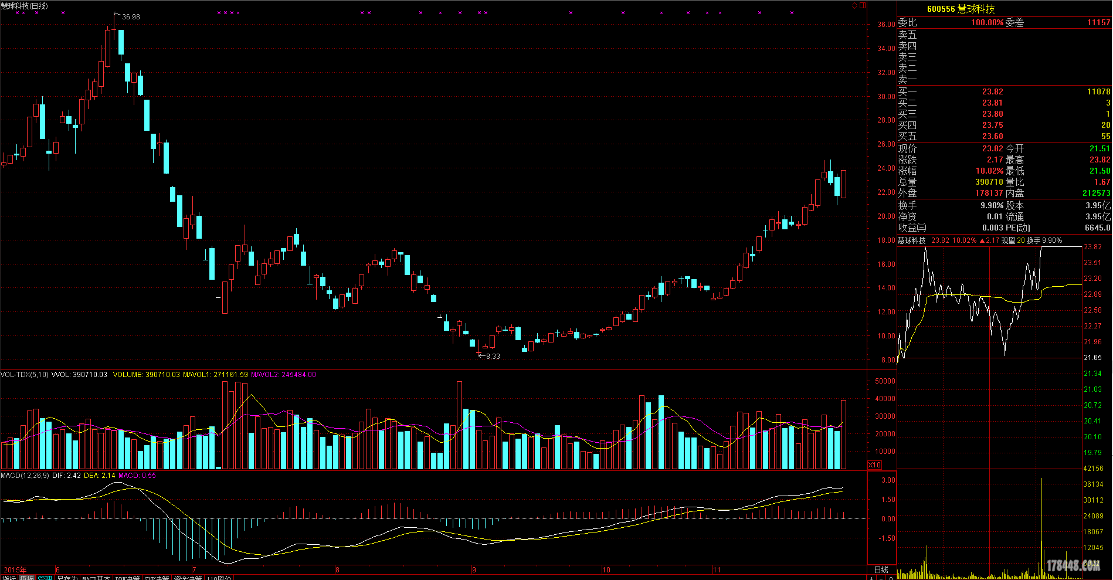This screenshot has width=1113, height=580.
Task: Click the 买四 price 23.75
Action: pos(992,125)
